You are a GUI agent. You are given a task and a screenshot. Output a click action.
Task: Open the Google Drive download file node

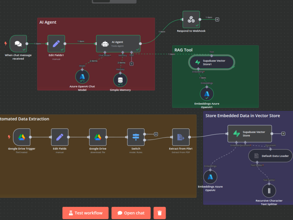click(98, 137)
